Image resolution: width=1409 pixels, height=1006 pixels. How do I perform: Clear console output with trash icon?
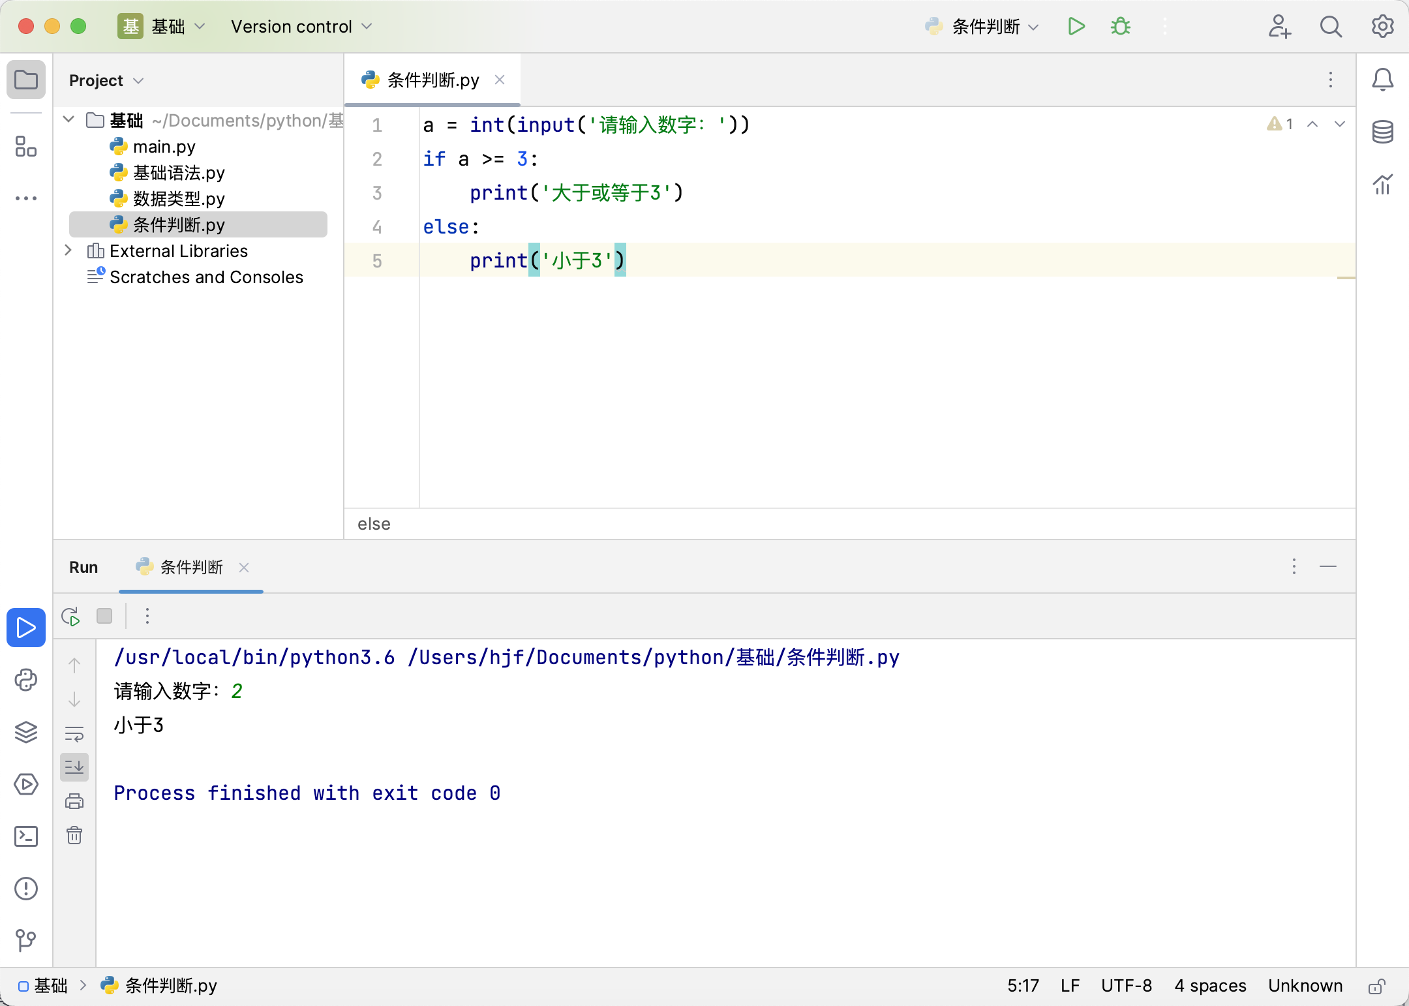coord(74,835)
